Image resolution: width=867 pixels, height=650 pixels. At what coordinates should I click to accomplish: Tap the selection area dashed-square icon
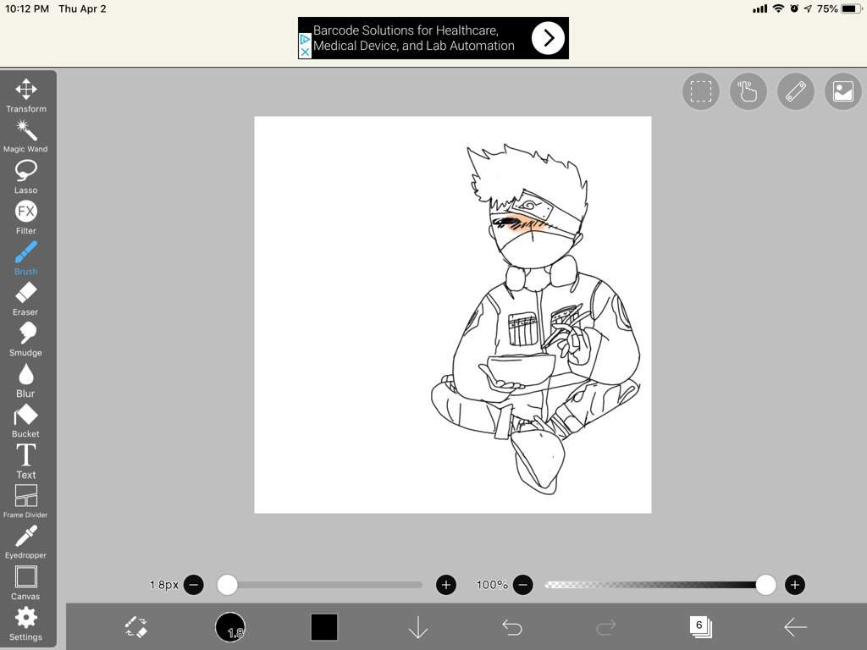pos(700,91)
